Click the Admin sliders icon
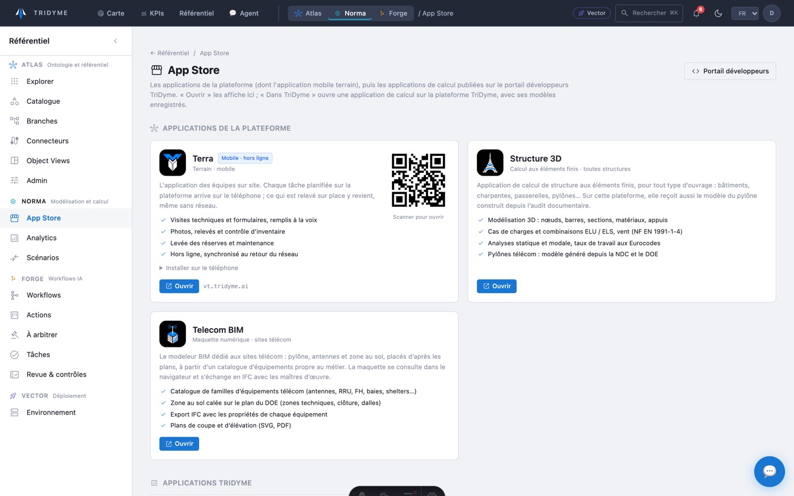This screenshot has width=794, height=496. [15, 180]
